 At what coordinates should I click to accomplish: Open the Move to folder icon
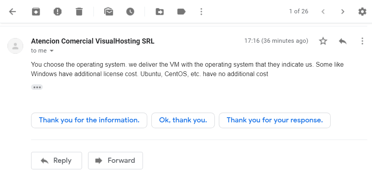click(x=159, y=11)
